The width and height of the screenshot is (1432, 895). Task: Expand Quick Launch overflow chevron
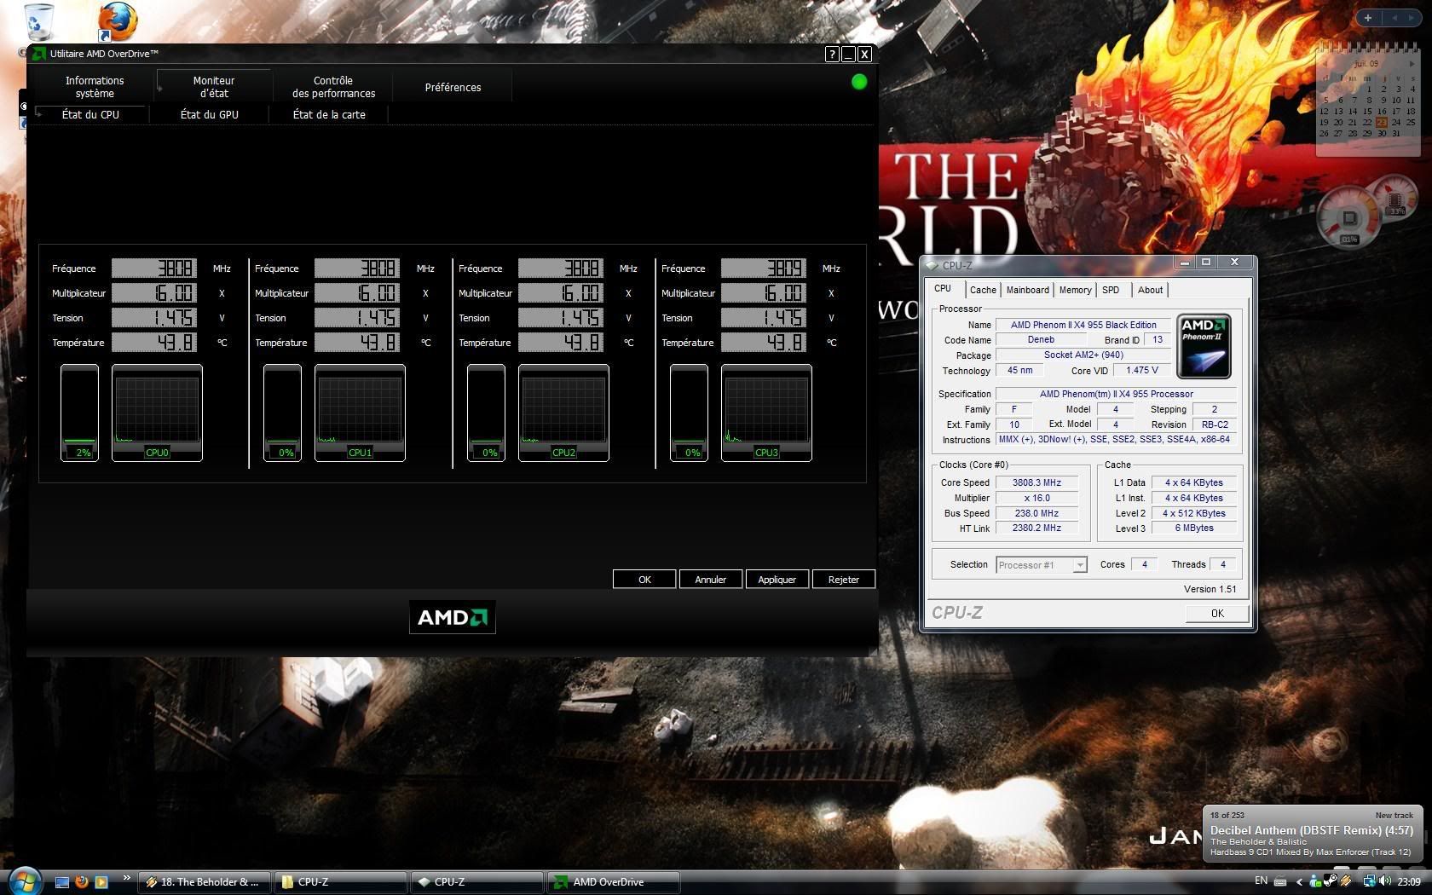[127, 878]
